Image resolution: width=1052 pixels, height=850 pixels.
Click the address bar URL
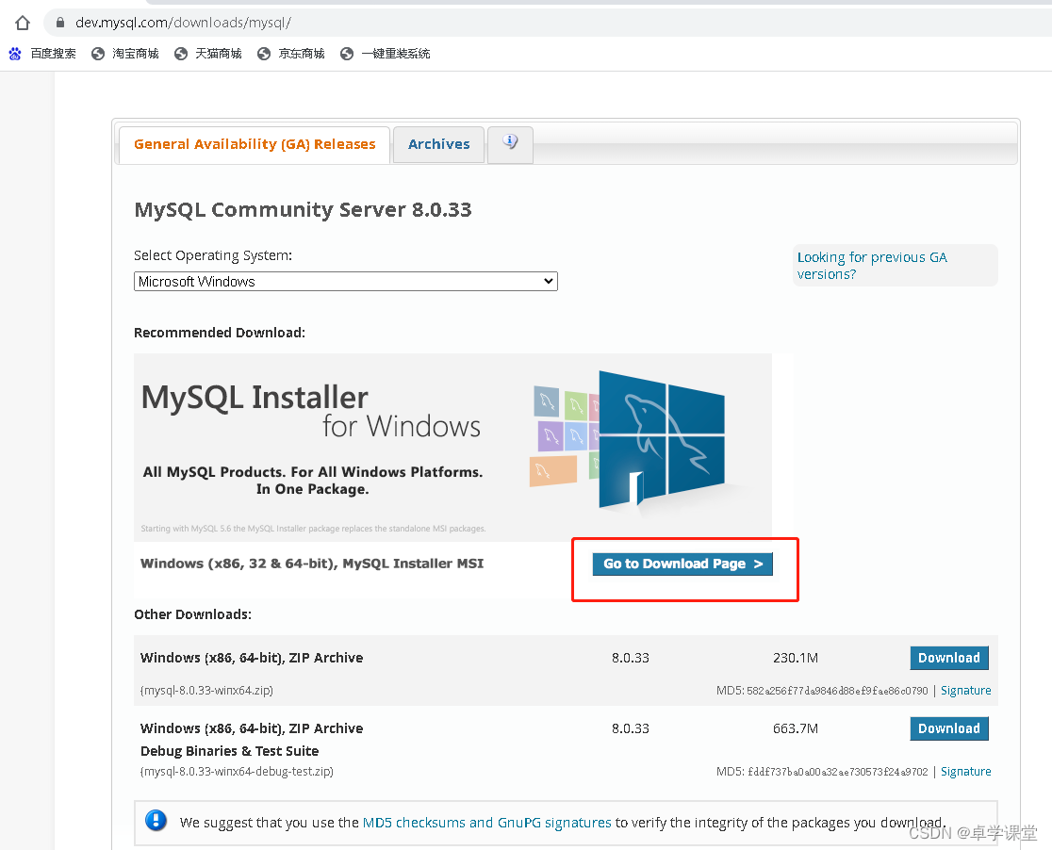183,22
